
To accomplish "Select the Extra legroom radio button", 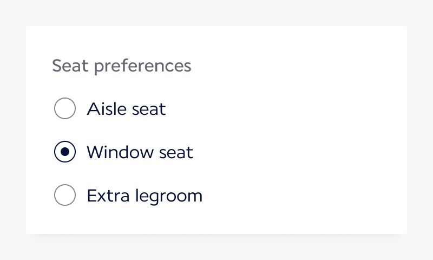I will 65,195.
